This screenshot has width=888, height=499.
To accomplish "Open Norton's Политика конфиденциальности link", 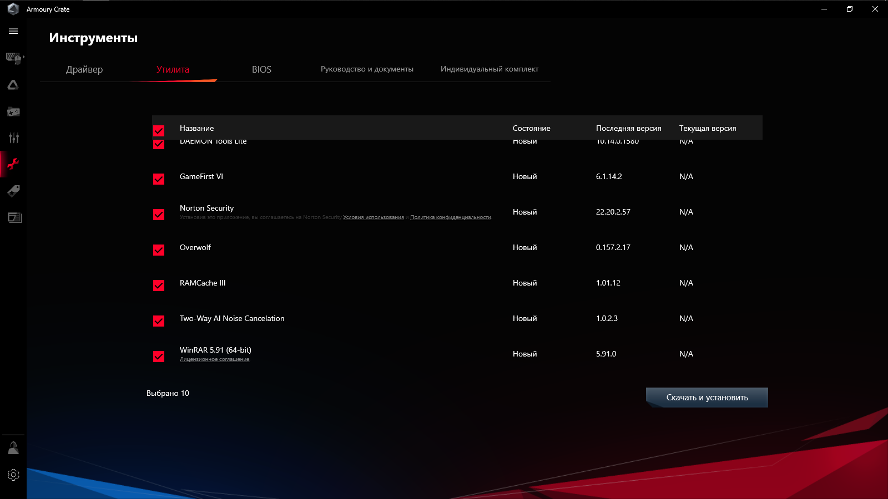I will 451,217.
